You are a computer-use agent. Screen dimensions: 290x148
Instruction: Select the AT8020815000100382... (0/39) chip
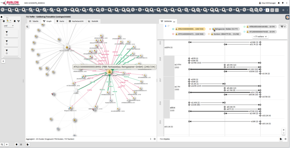(x=261, y=27)
